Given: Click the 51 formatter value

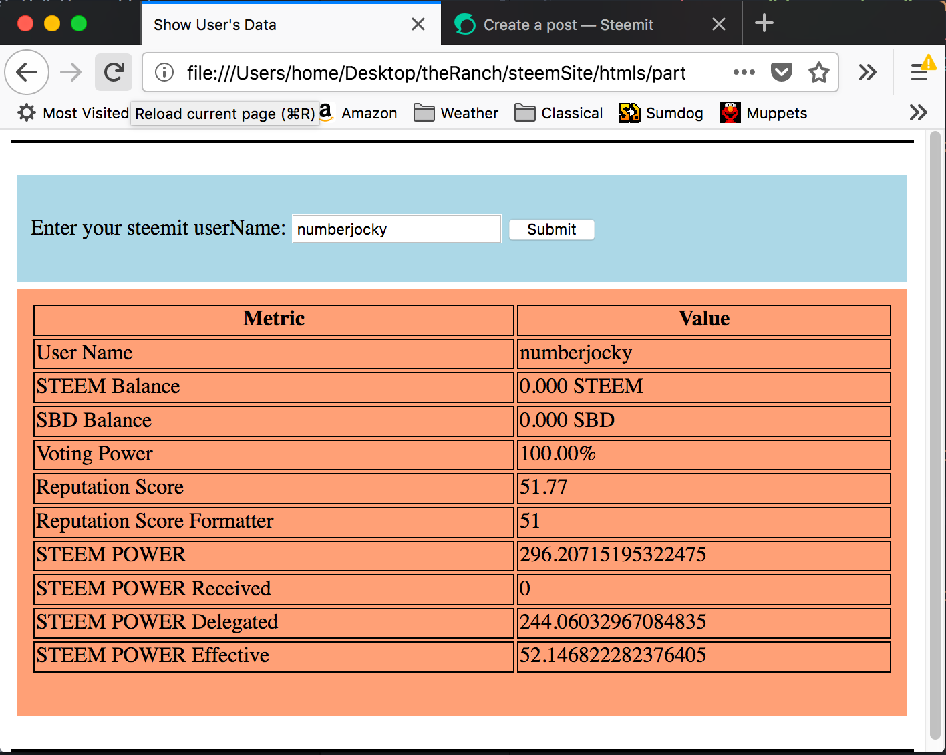Looking at the screenshot, I should coord(530,521).
